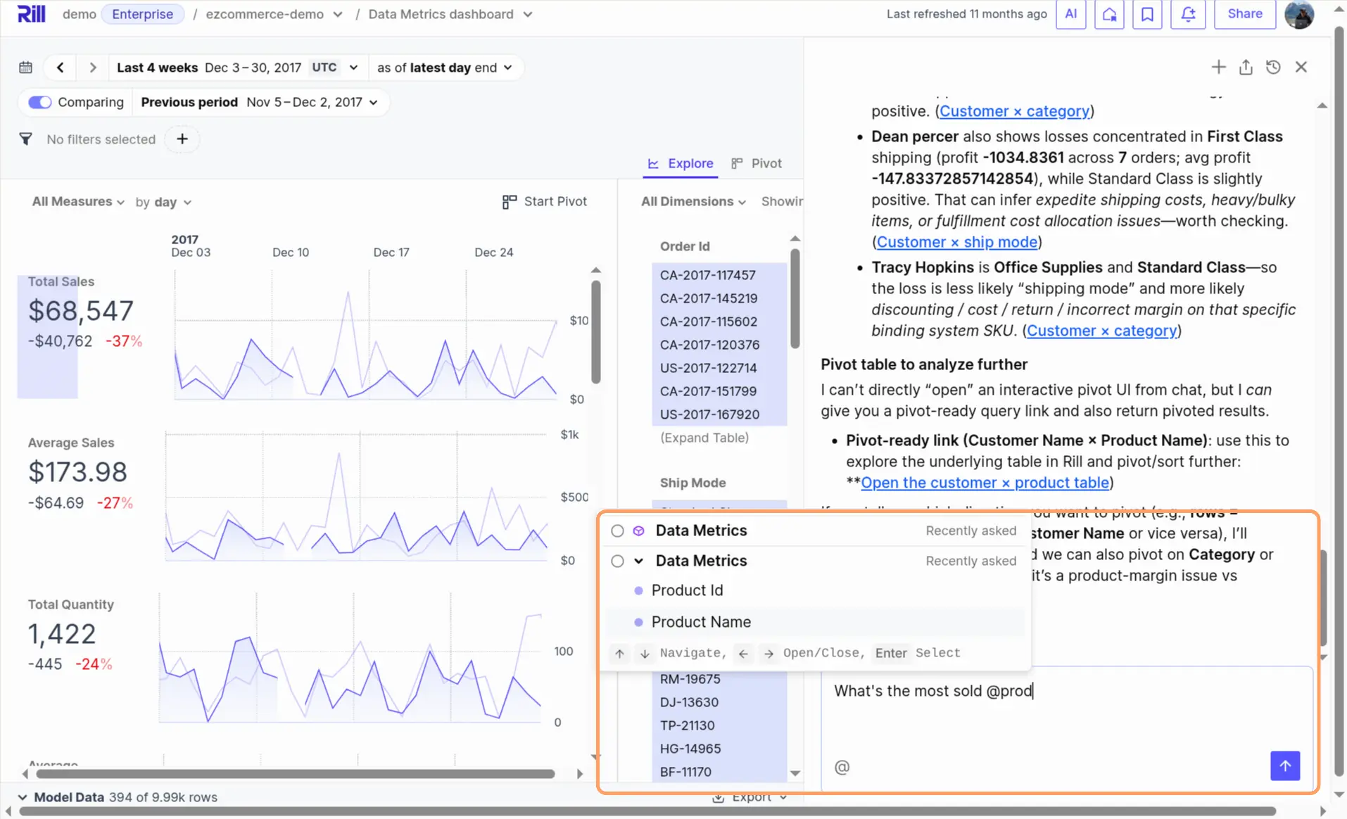Viewport: 1347px width, 819px height.
Task: Open the home bookmark icon
Action: [x=1109, y=14]
